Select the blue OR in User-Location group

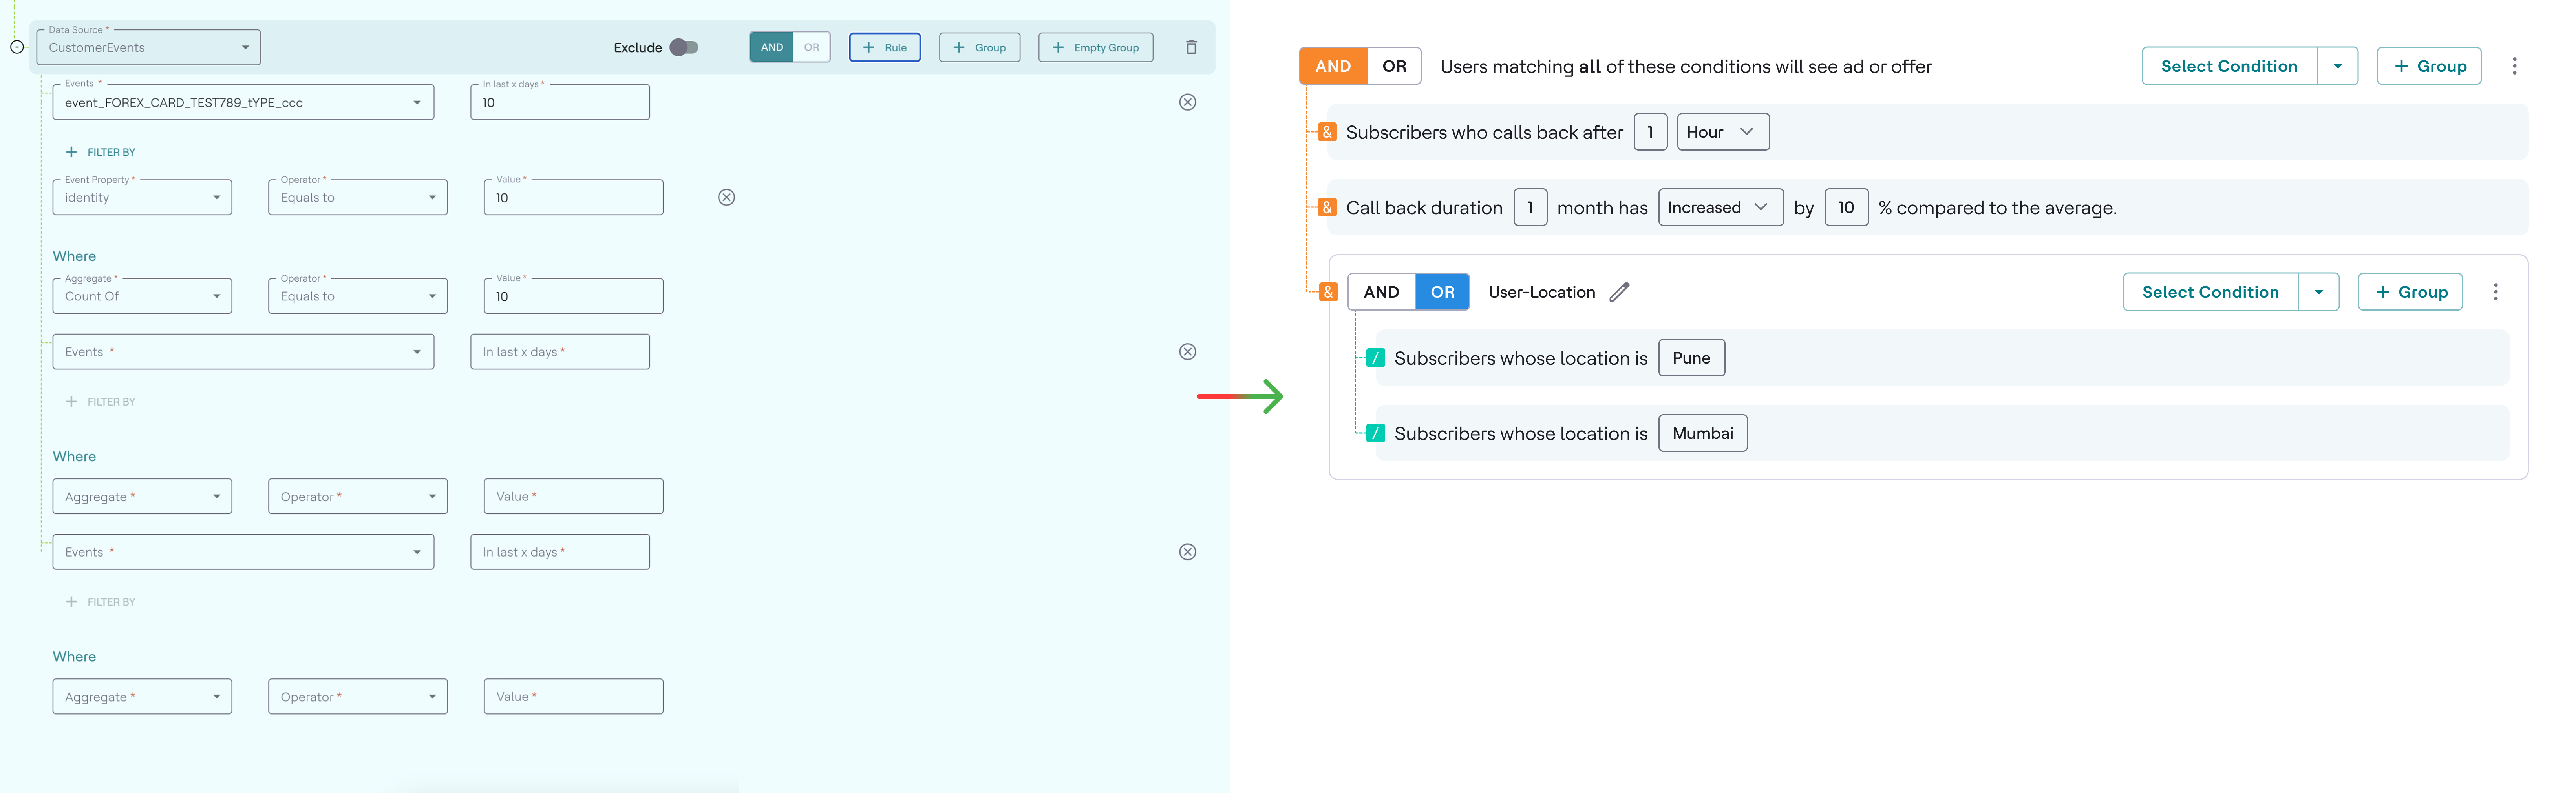1442,292
